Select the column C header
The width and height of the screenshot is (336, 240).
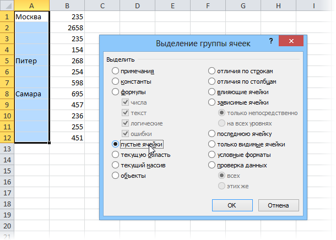point(102,6)
